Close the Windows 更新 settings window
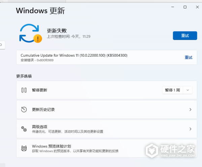The image size is (202, 167). pyautogui.click(x=197, y=7)
